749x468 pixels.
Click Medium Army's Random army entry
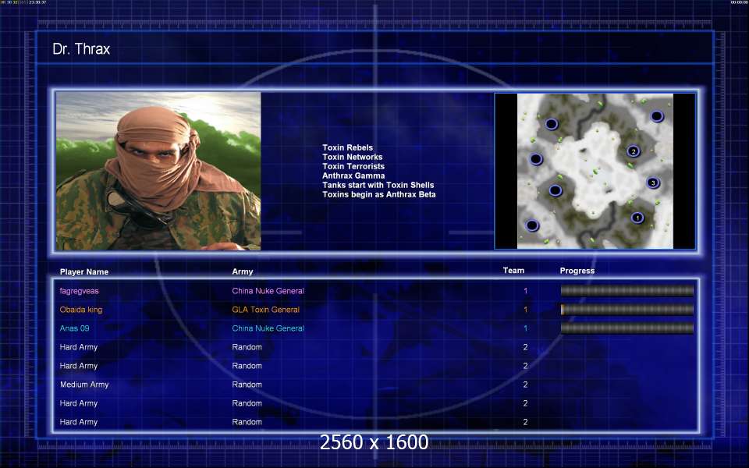(x=247, y=385)
